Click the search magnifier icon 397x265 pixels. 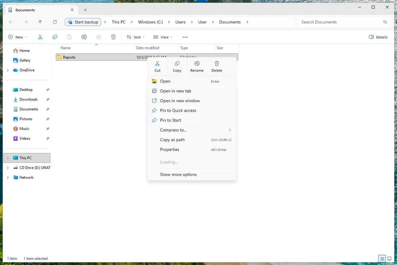tap(385, 22)
